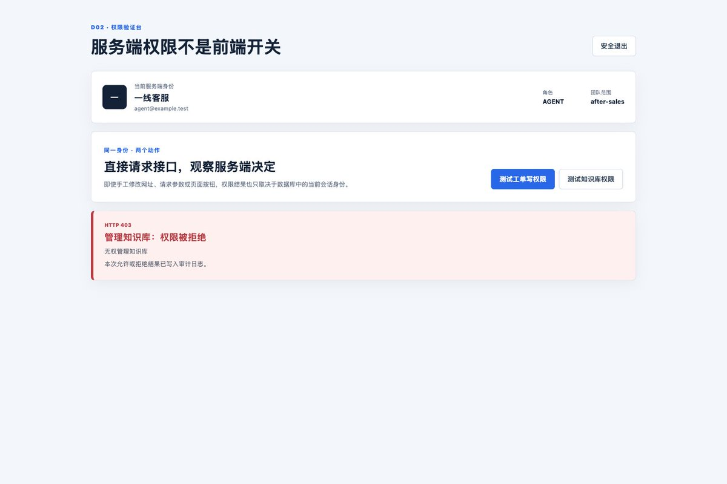Click the description starting 即使手工修改网址
727x484 pixels.
pyautogui.click(x=227, y=184)
